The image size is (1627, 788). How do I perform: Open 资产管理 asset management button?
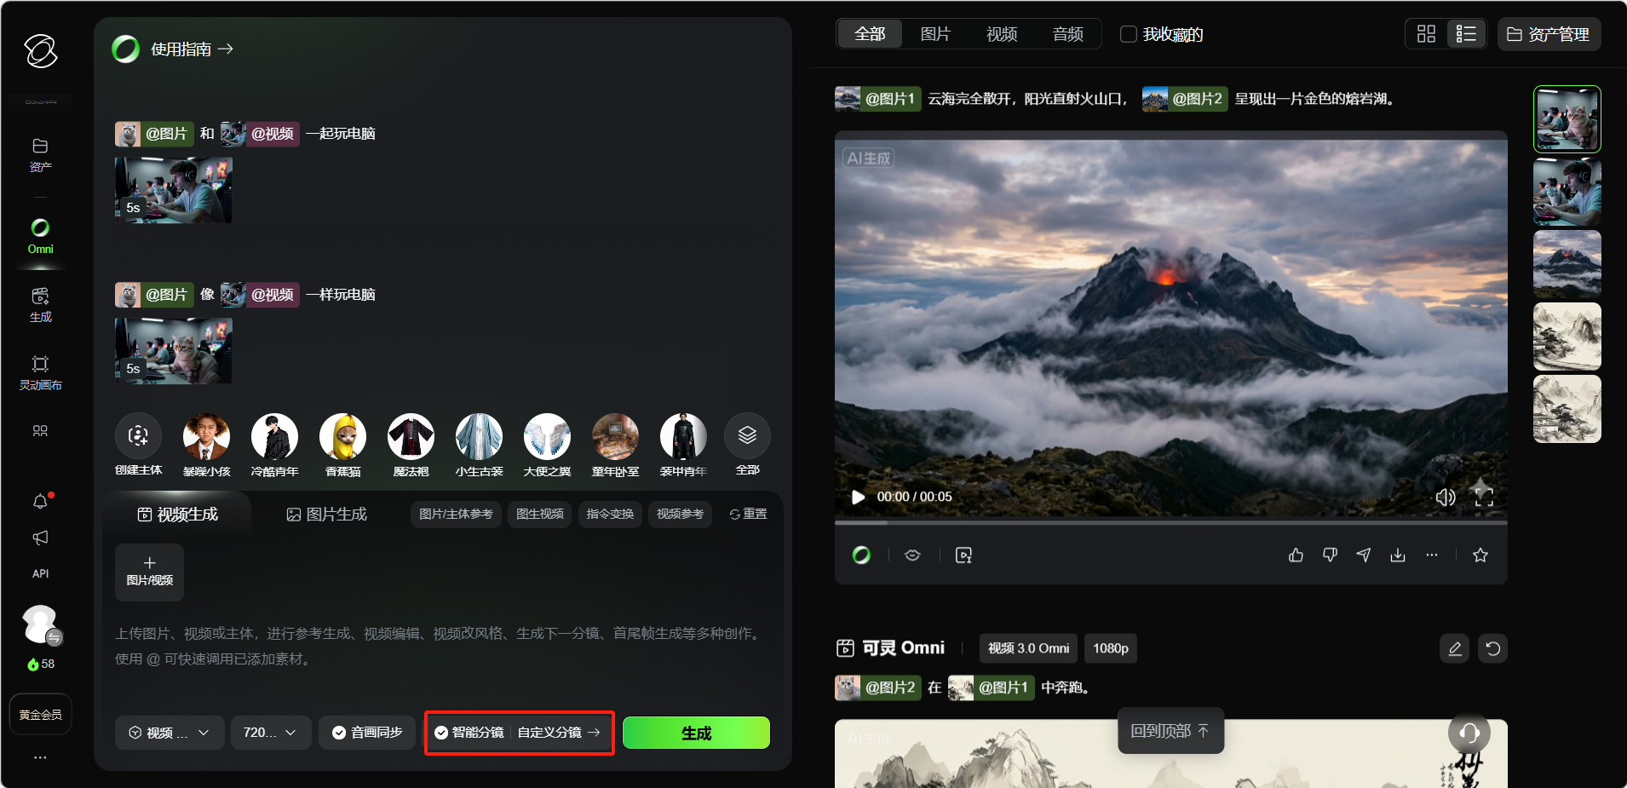[1549, 34]
